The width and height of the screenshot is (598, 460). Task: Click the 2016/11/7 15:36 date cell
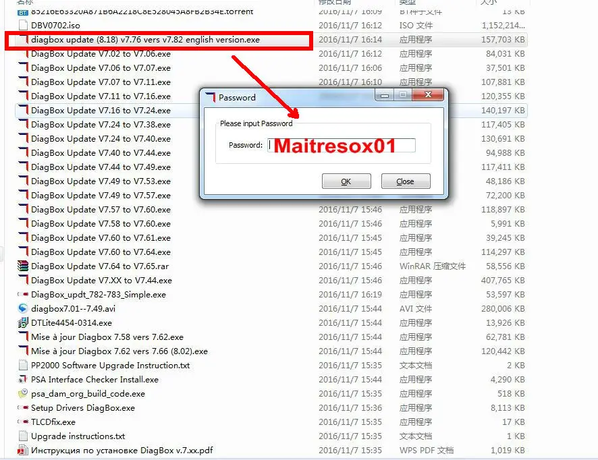[350, 408]
